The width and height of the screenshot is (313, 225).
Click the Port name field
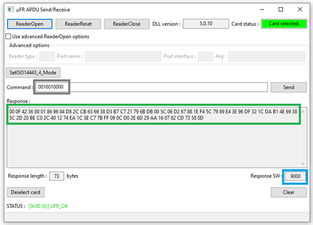123,56
